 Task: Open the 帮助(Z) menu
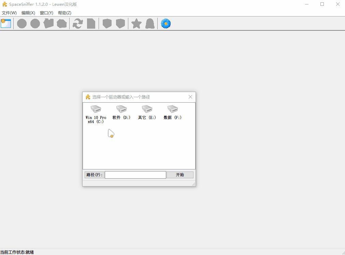(x=64, y=13)
